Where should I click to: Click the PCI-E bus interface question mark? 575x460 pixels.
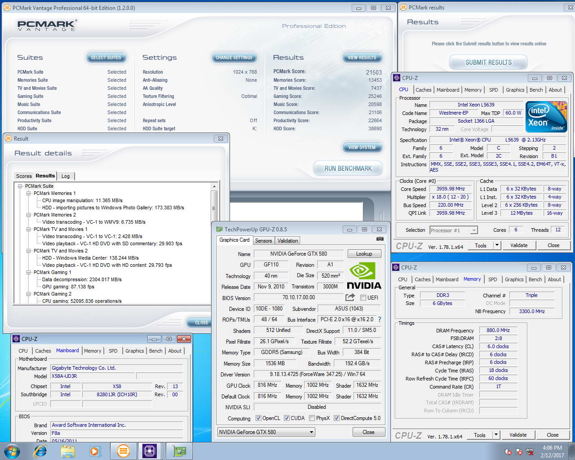point(380,319)
